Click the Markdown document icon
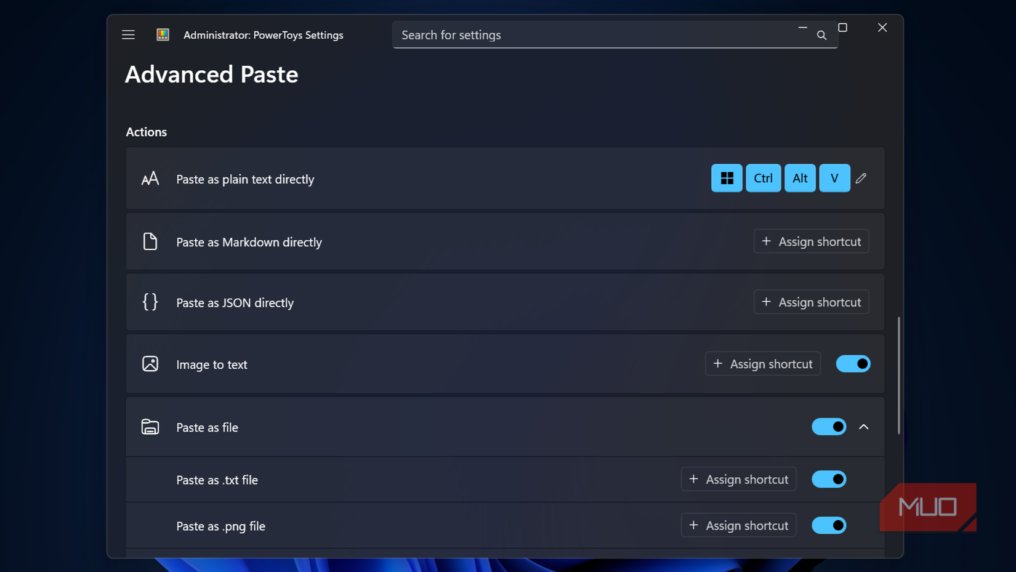The width and height of the screenshot is (1016, 572). pos(150,241)
